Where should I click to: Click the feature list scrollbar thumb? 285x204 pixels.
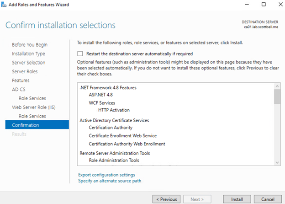point(277,97)
